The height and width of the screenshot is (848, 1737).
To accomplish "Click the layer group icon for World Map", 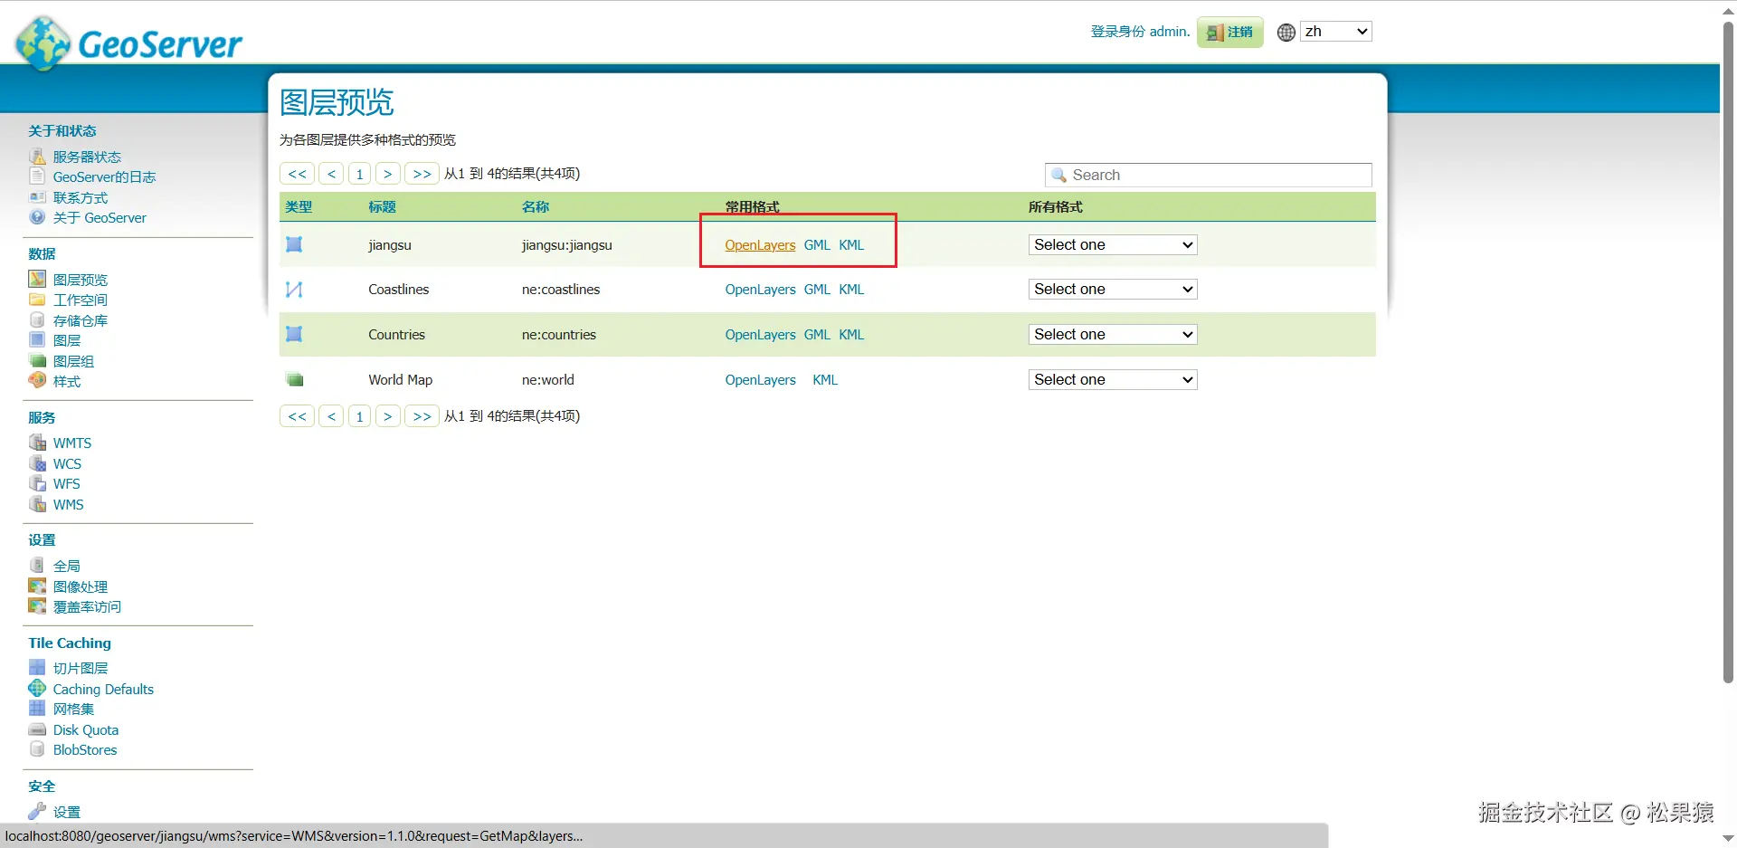I will point(294,379).
